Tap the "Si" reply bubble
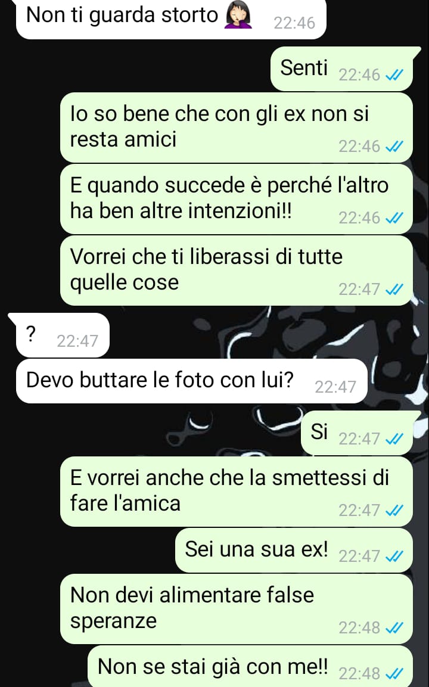 [357, 433]
